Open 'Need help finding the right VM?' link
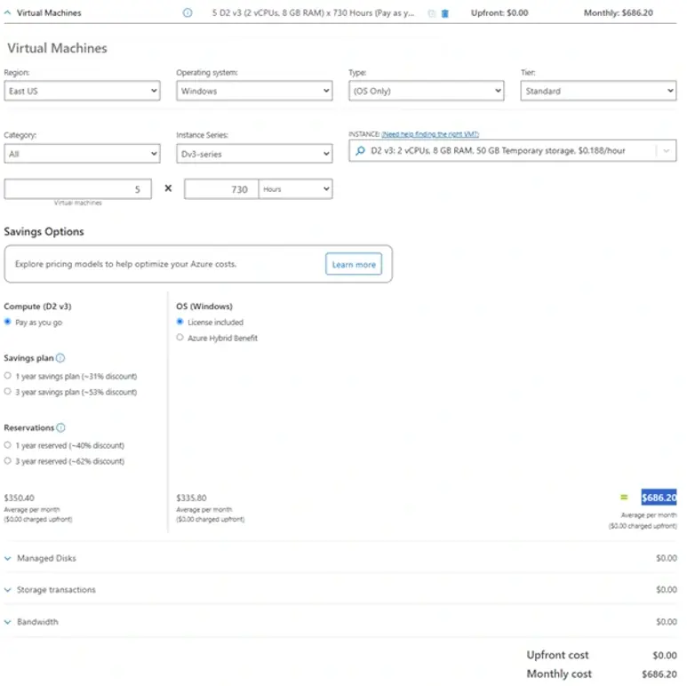 430,134
